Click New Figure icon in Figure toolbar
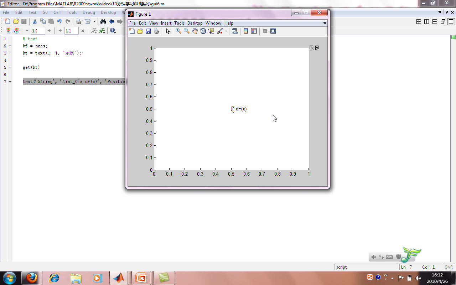The width and height of the screenshot is (456, 285). tap(132, 31)
